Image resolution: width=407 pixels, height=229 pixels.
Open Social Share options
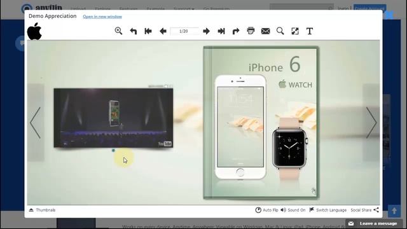pos(364,210)
